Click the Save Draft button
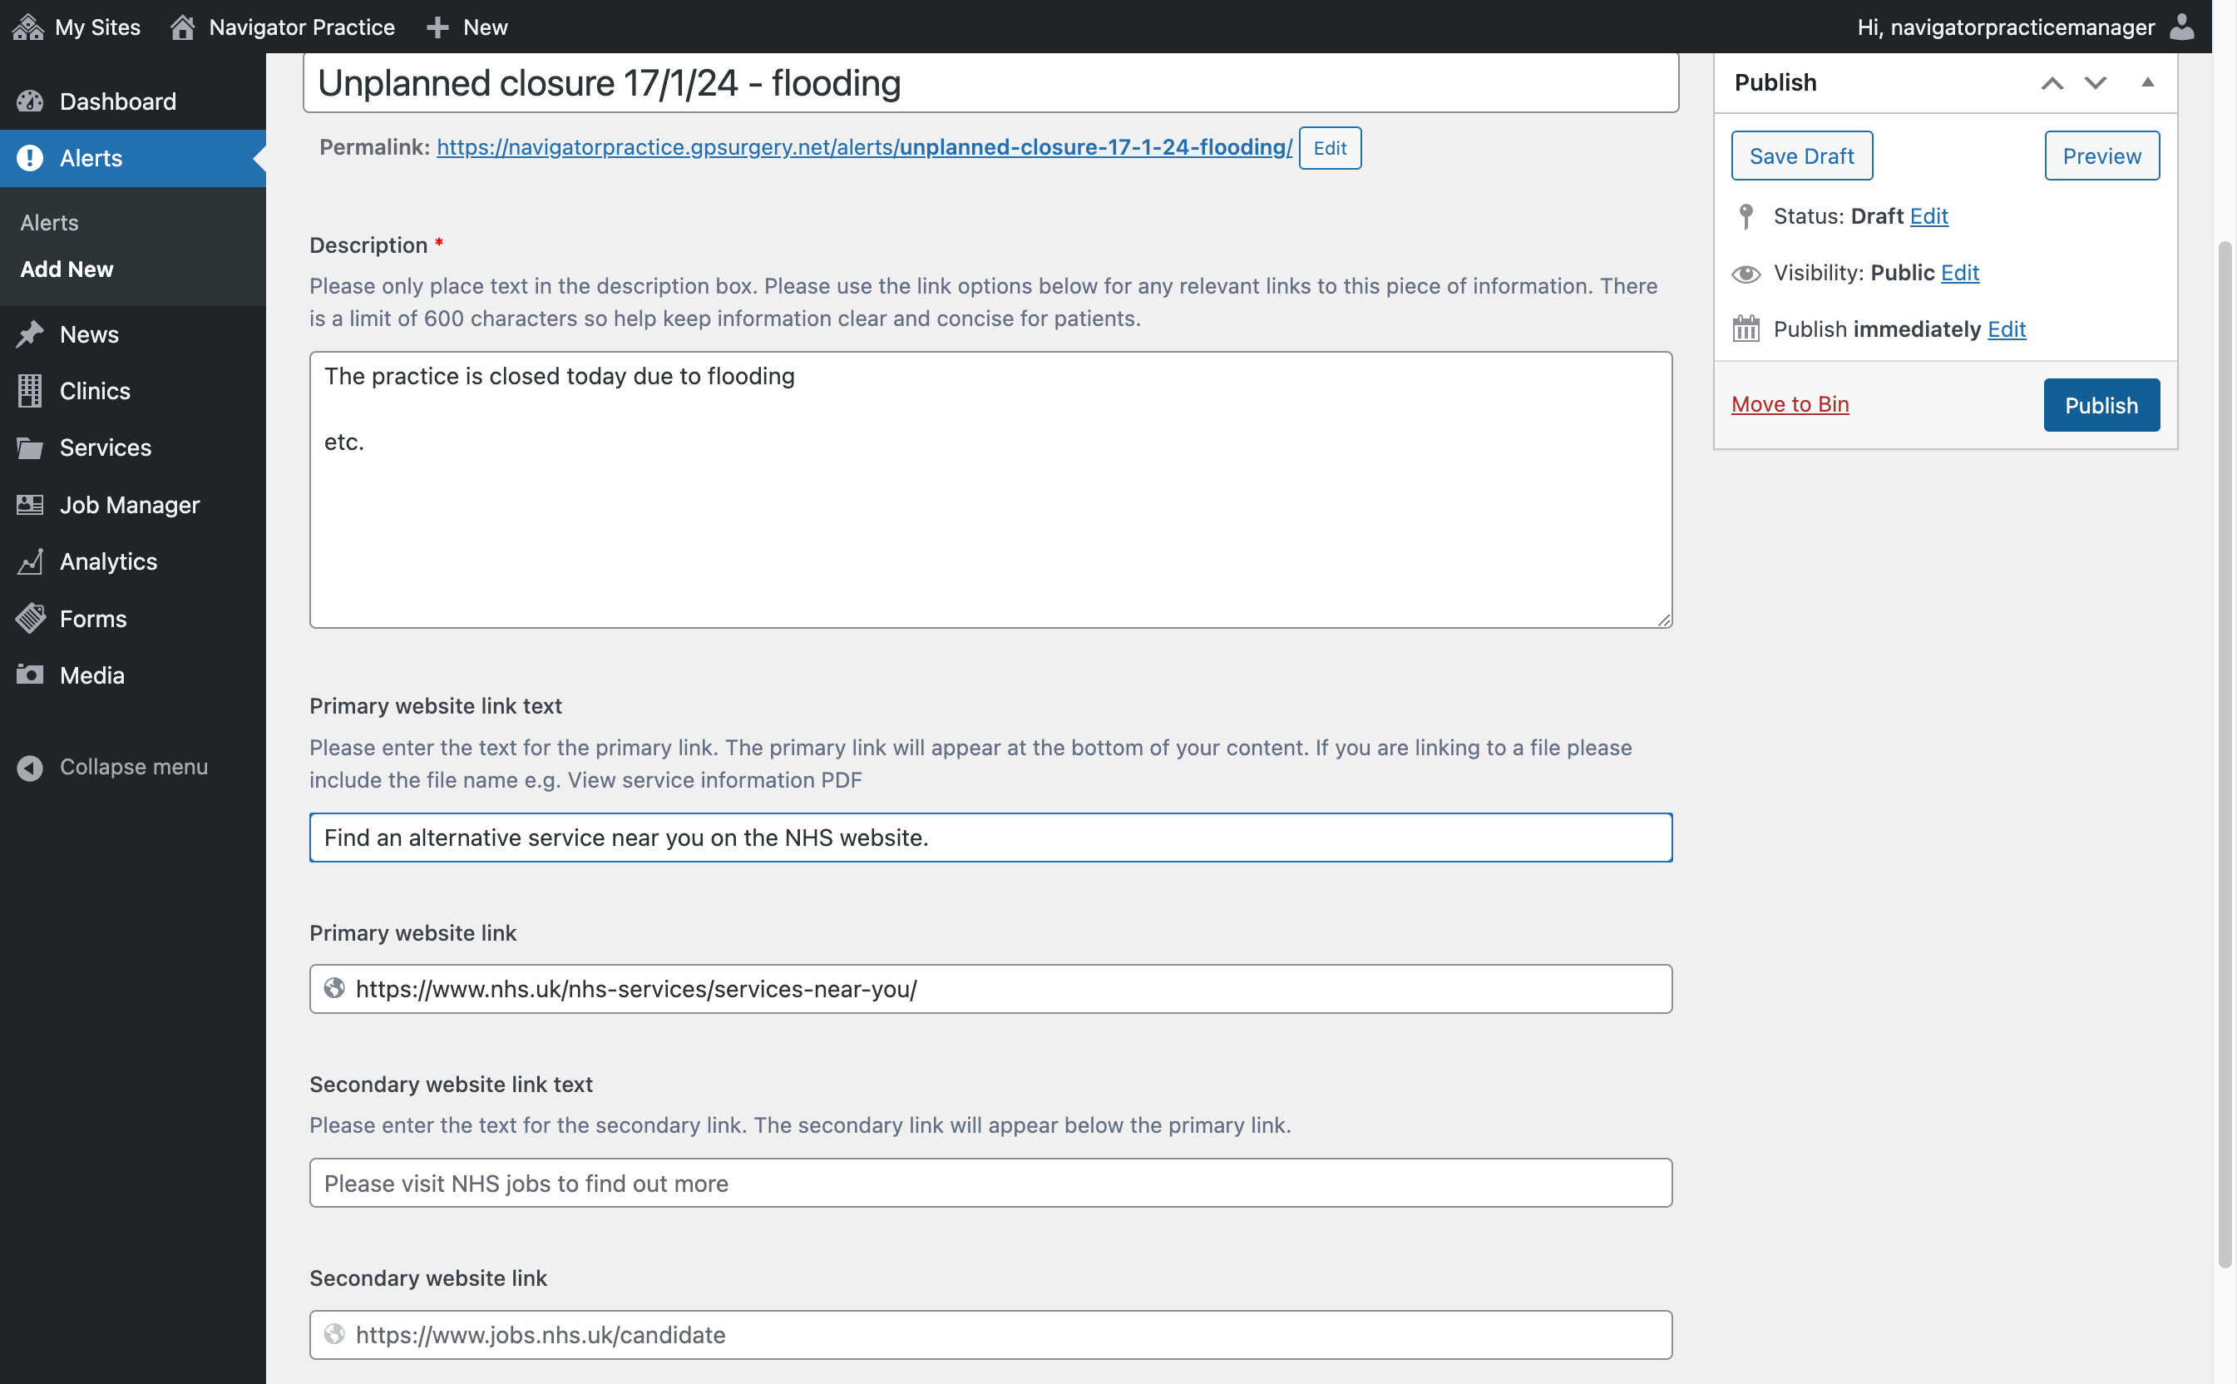This screenshot has height=1384, width=2237. [1801, 156]
